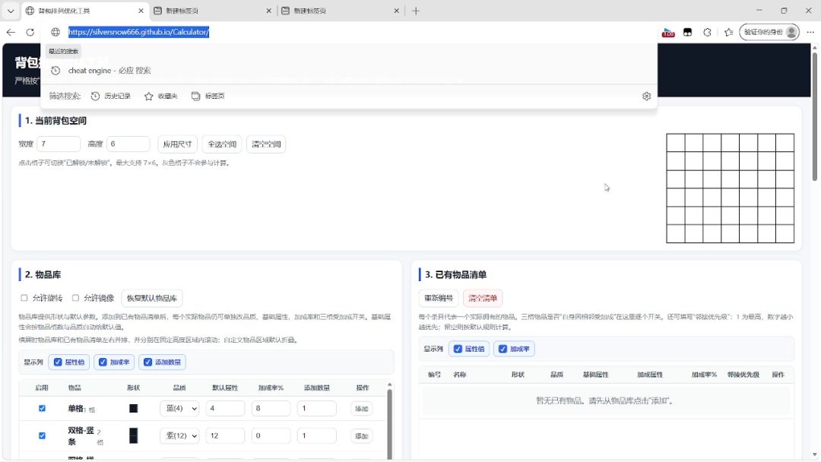Click the red extension icon in toolbar
The width and height of the screenshot is (821, 462).
[668, 33]
